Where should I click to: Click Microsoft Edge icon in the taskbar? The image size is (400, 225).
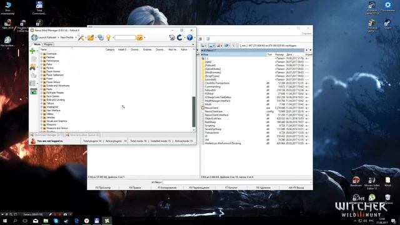click(x=76, y=221)
